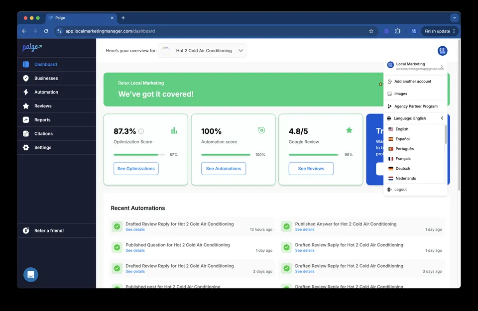Open the browser extensions puzzle icon

397,31
